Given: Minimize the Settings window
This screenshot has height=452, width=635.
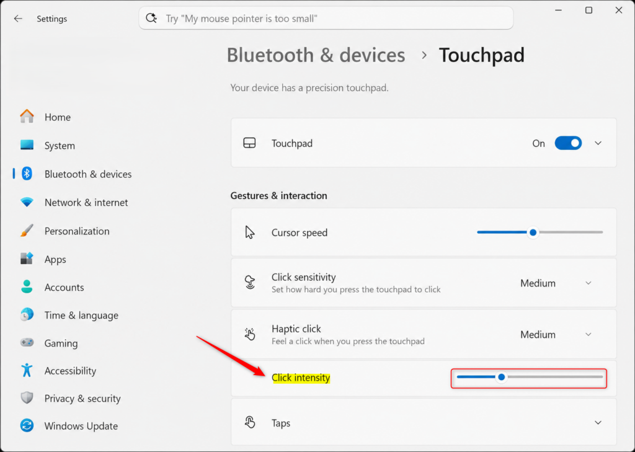Looking at the screenshot, I should tap(559, 10).
